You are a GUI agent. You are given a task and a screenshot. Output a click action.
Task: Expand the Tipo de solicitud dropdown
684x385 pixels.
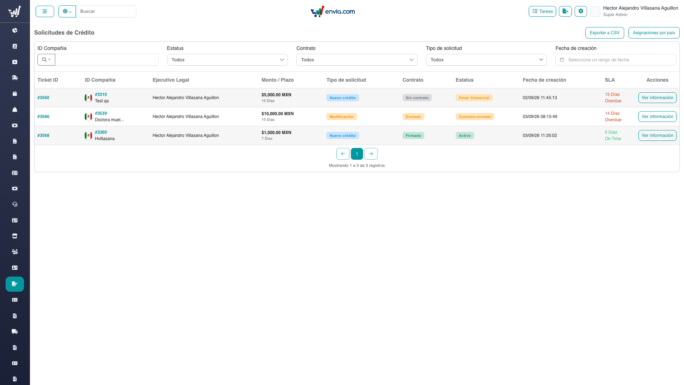click(486, 60)
